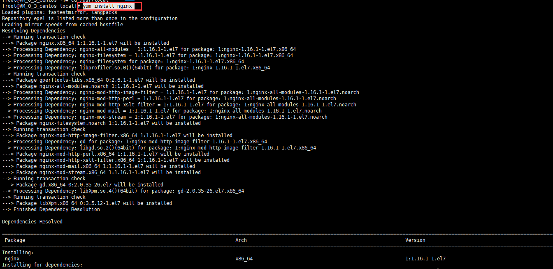
Task: Select the "Dependencies Resolved" line
Action: tap(32, 222)
